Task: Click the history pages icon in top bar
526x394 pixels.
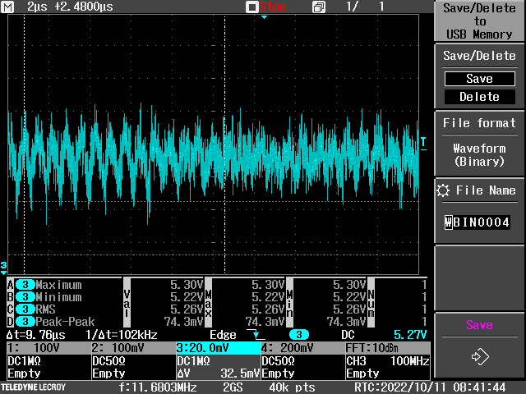Action: pyautogui.click(x=319, y=7)
